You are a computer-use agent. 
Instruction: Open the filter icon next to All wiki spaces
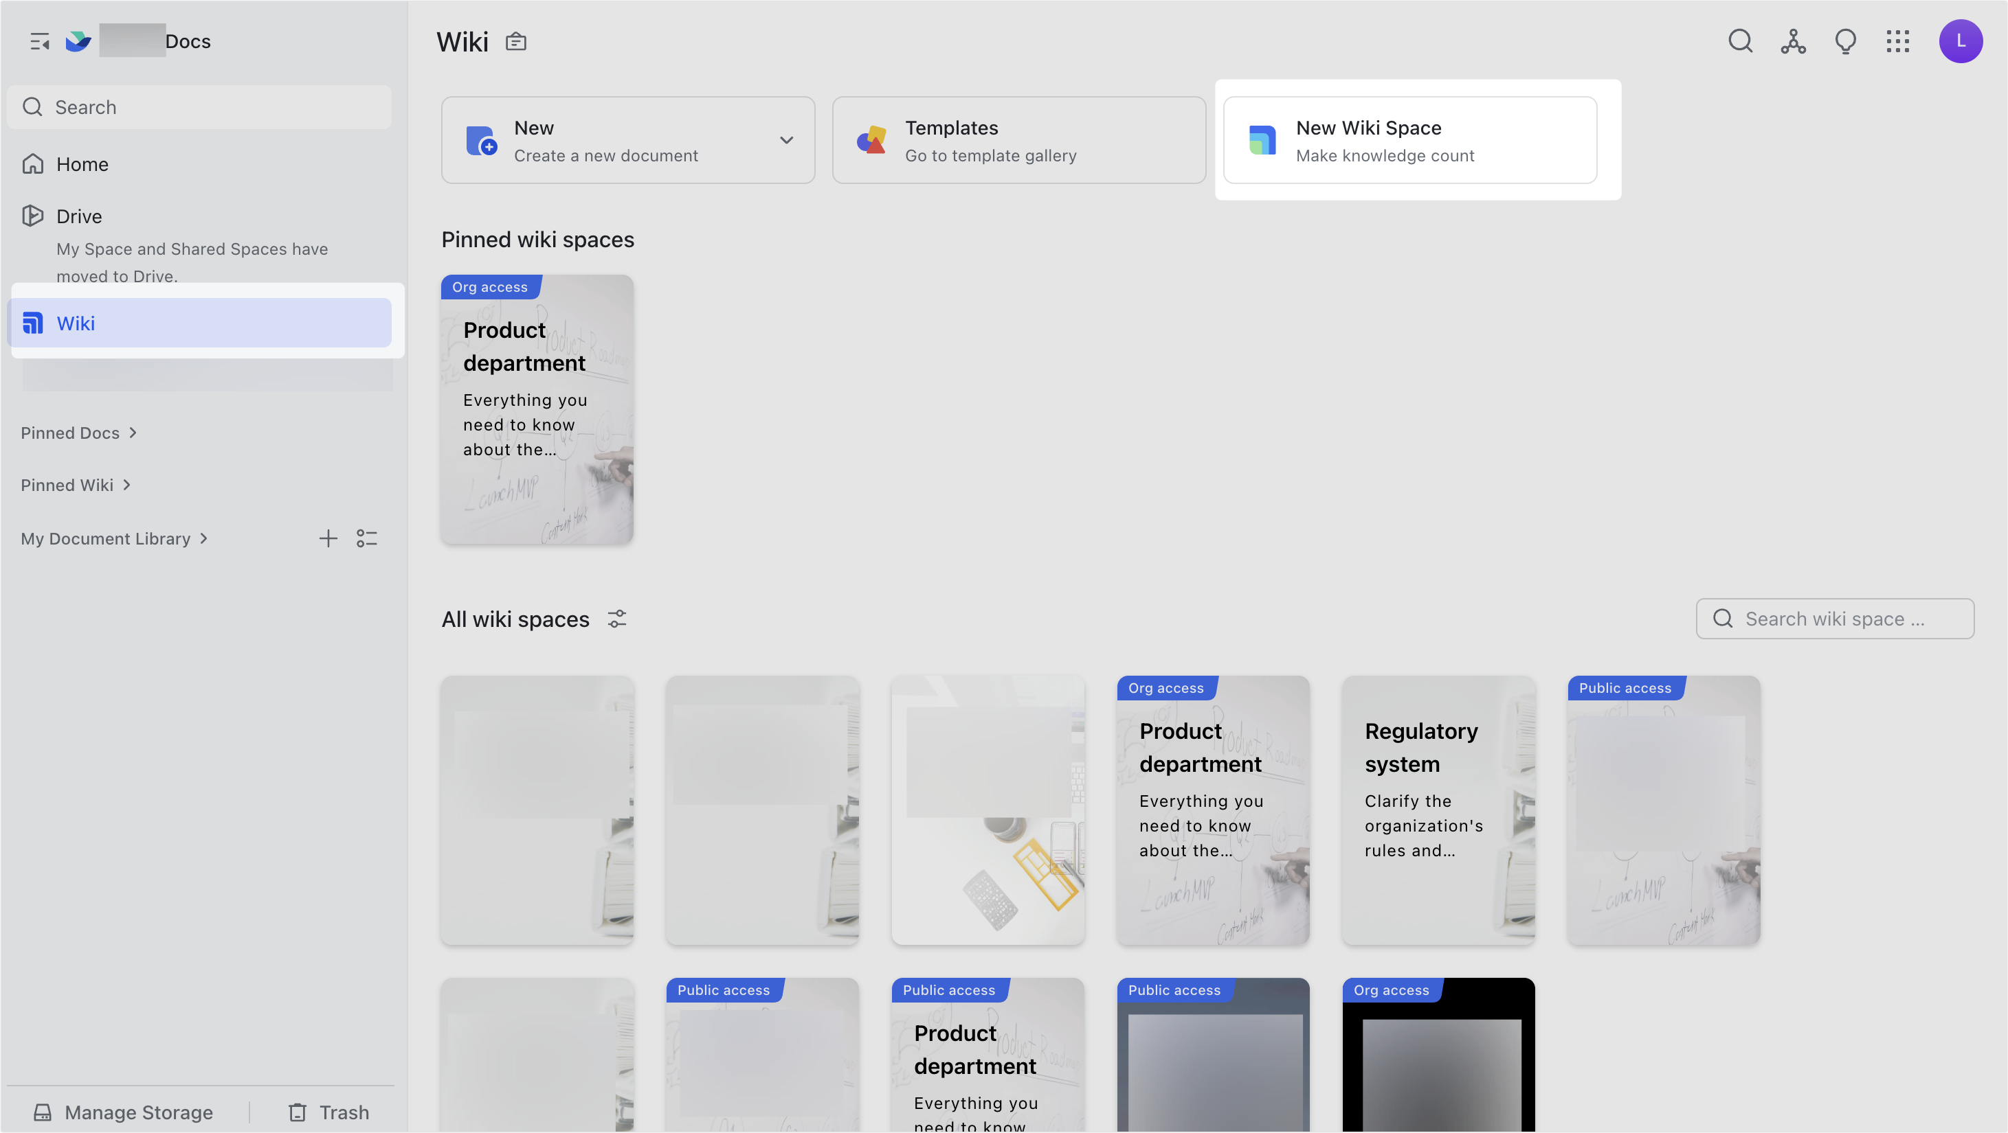(x=616, y=618)
